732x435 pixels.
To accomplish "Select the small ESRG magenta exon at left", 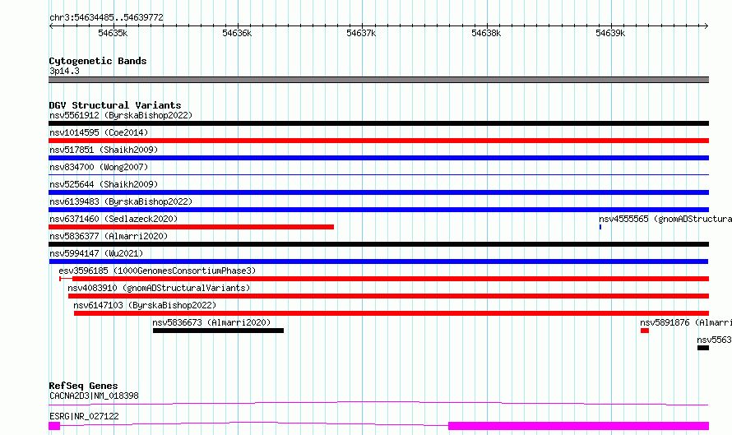I will pos(54,426).
